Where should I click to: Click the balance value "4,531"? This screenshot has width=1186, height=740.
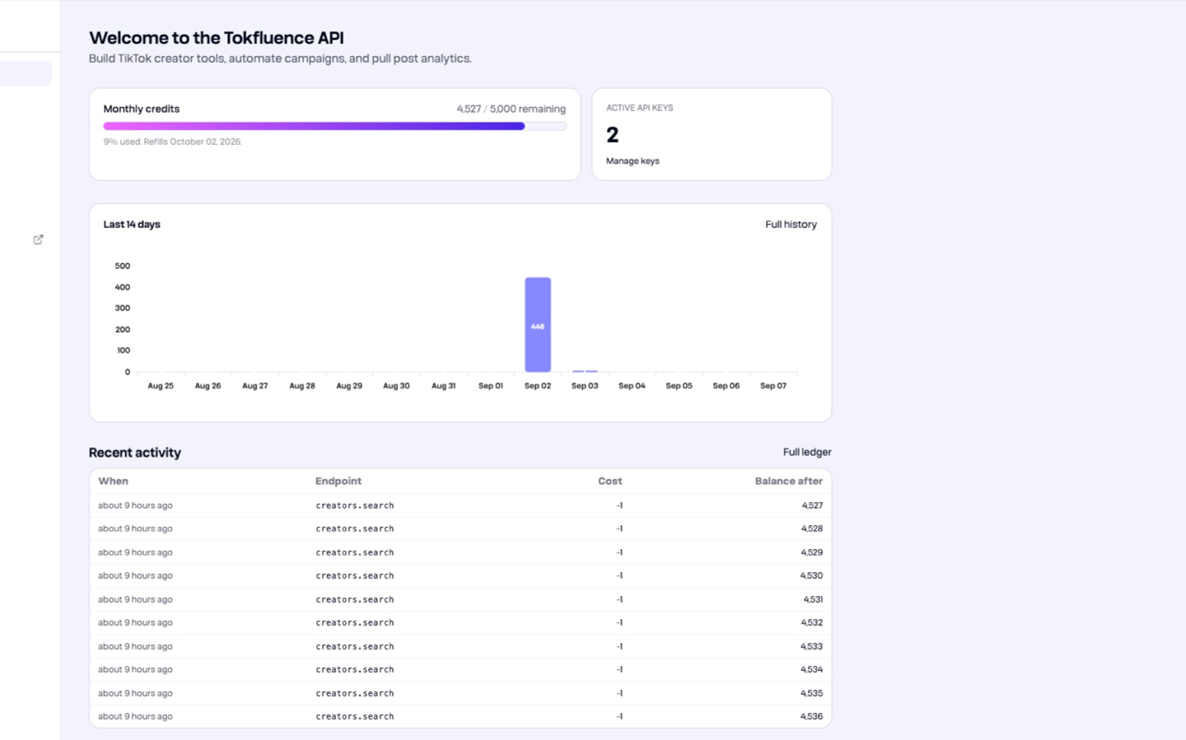click(x=813, y=599)
